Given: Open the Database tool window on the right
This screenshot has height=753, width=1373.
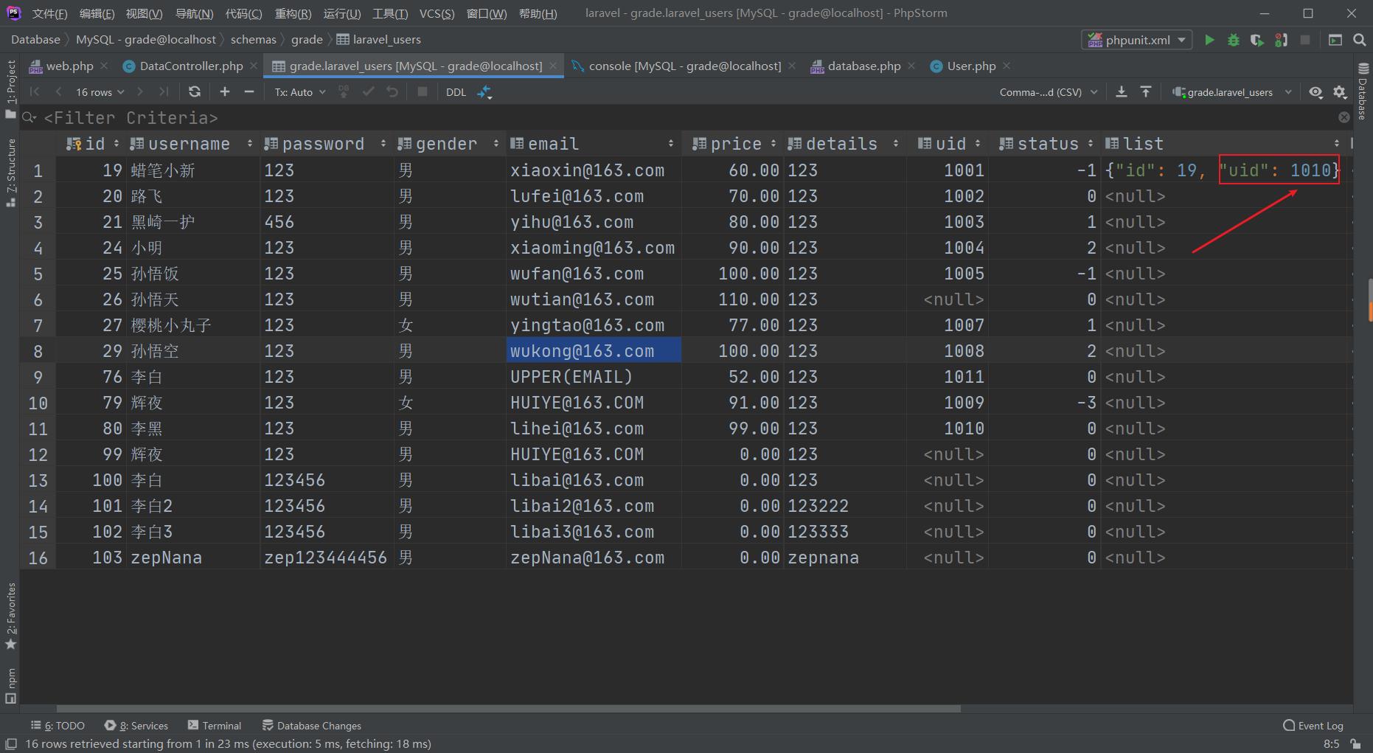Looking at the screenshot, I should coord(1363,91).
